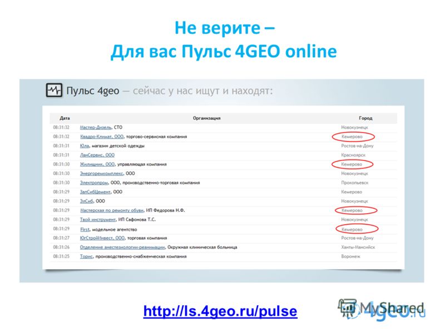Viewport: 445px width, 333px height.
Task: Click the timestamp in the Мастер-Дизель row
Action: click(x=61, y=128)
